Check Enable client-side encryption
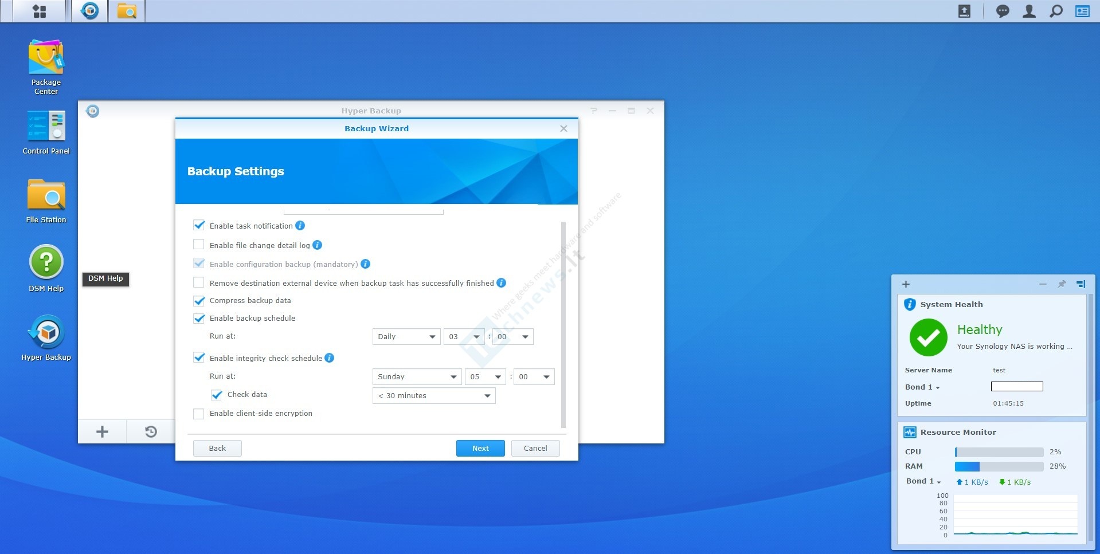 199,414
